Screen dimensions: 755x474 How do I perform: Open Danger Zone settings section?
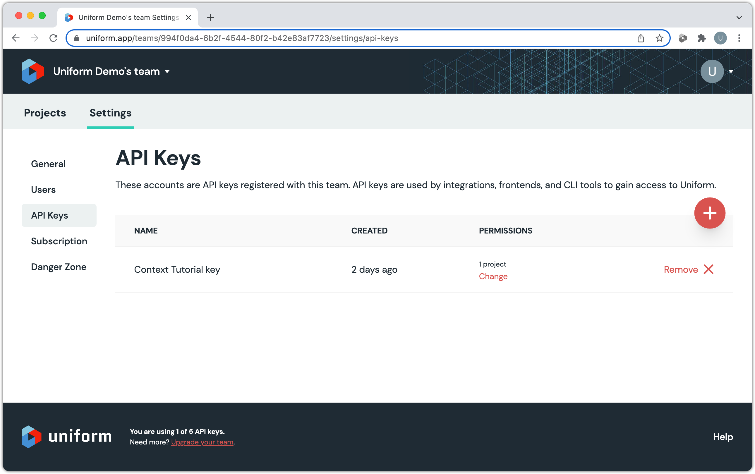pyautogui.click(x=59, y=267)
